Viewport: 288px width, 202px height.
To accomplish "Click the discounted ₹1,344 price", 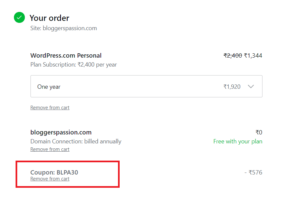I will pyautogui.click(x=254, y=55).
